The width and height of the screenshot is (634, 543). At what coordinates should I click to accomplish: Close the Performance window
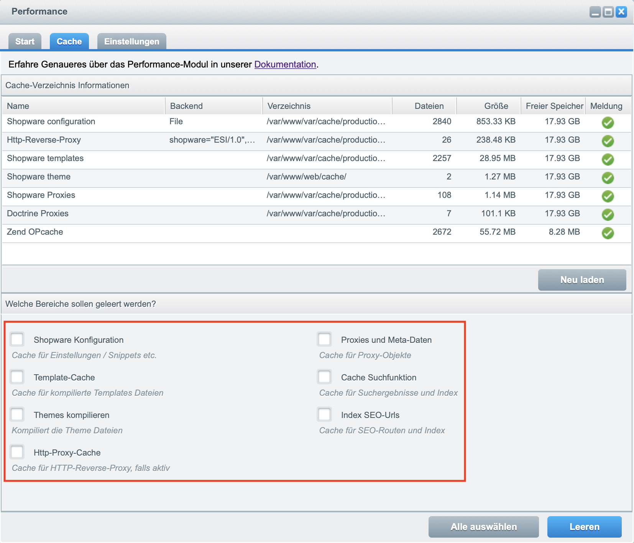tap(621, 12)
